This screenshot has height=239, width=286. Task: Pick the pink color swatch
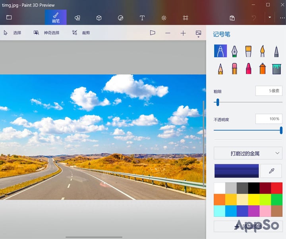(265, 211)
